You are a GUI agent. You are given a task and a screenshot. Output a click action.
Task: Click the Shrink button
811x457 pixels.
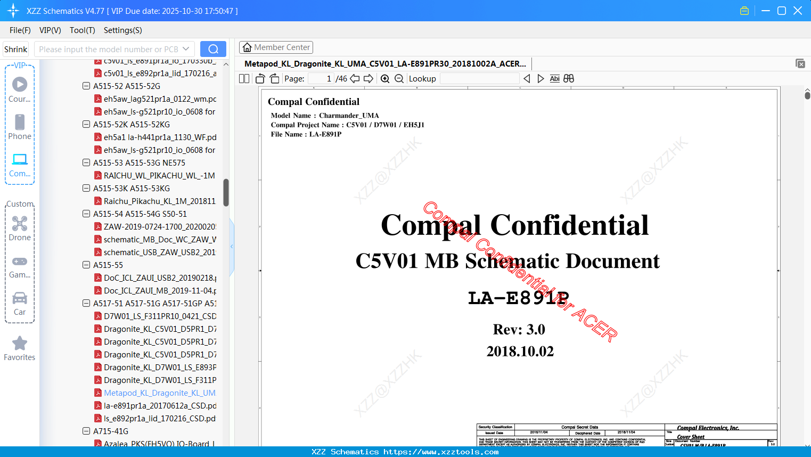[x=16, y=49]
